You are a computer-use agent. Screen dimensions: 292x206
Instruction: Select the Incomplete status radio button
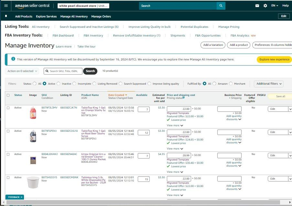click(x=74, y=84)
